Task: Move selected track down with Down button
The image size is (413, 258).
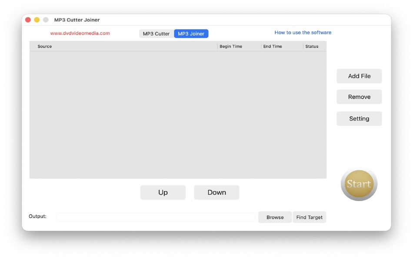Action: pos(216,192)
